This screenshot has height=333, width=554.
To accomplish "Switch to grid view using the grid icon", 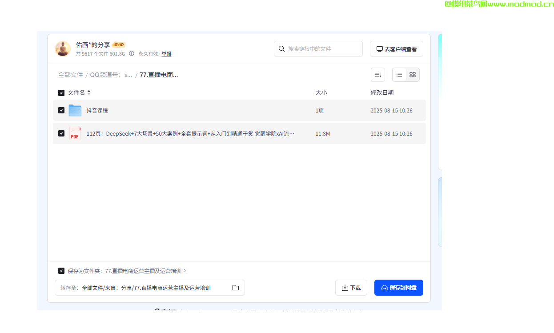I will coord(412,75).
